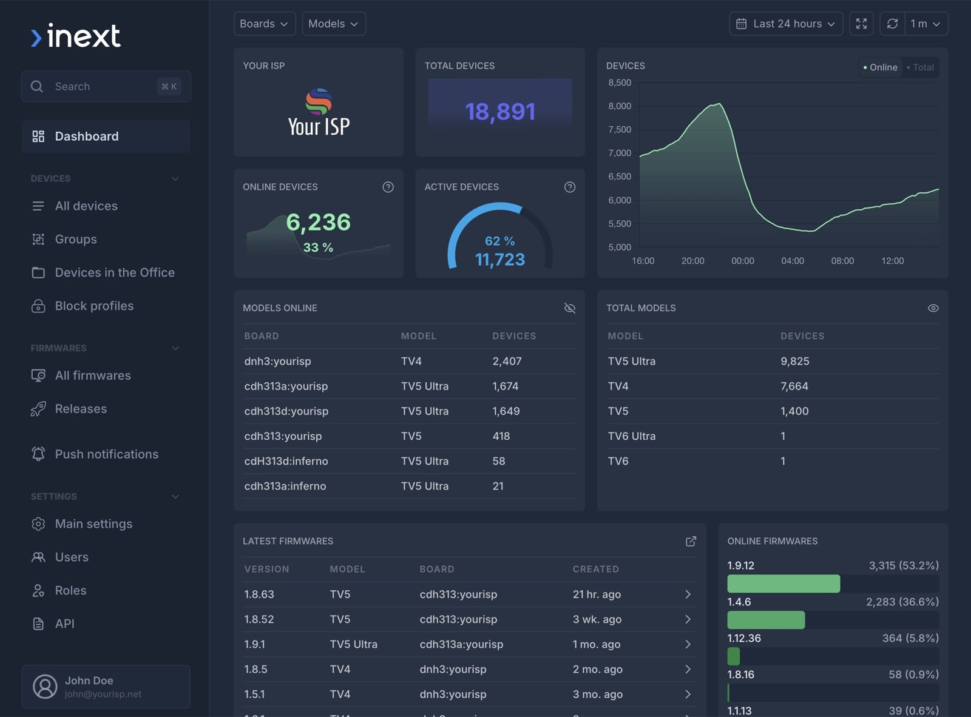This screenshot has height=717, width=971.
Task: Collapse the Settings sidebar section
Action: 175,496
